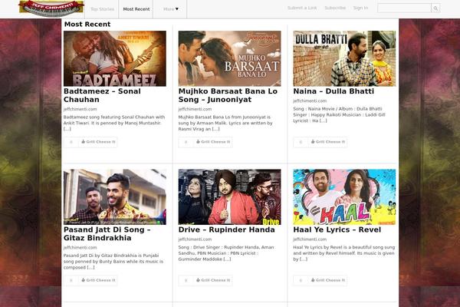
Task: Click Grill Cheese It under Badtameez
Action: tap(98, 142)
